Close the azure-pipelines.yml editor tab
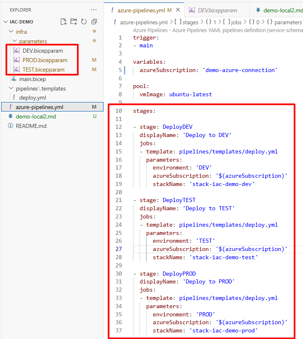The image size is (303, 339). 178,10
